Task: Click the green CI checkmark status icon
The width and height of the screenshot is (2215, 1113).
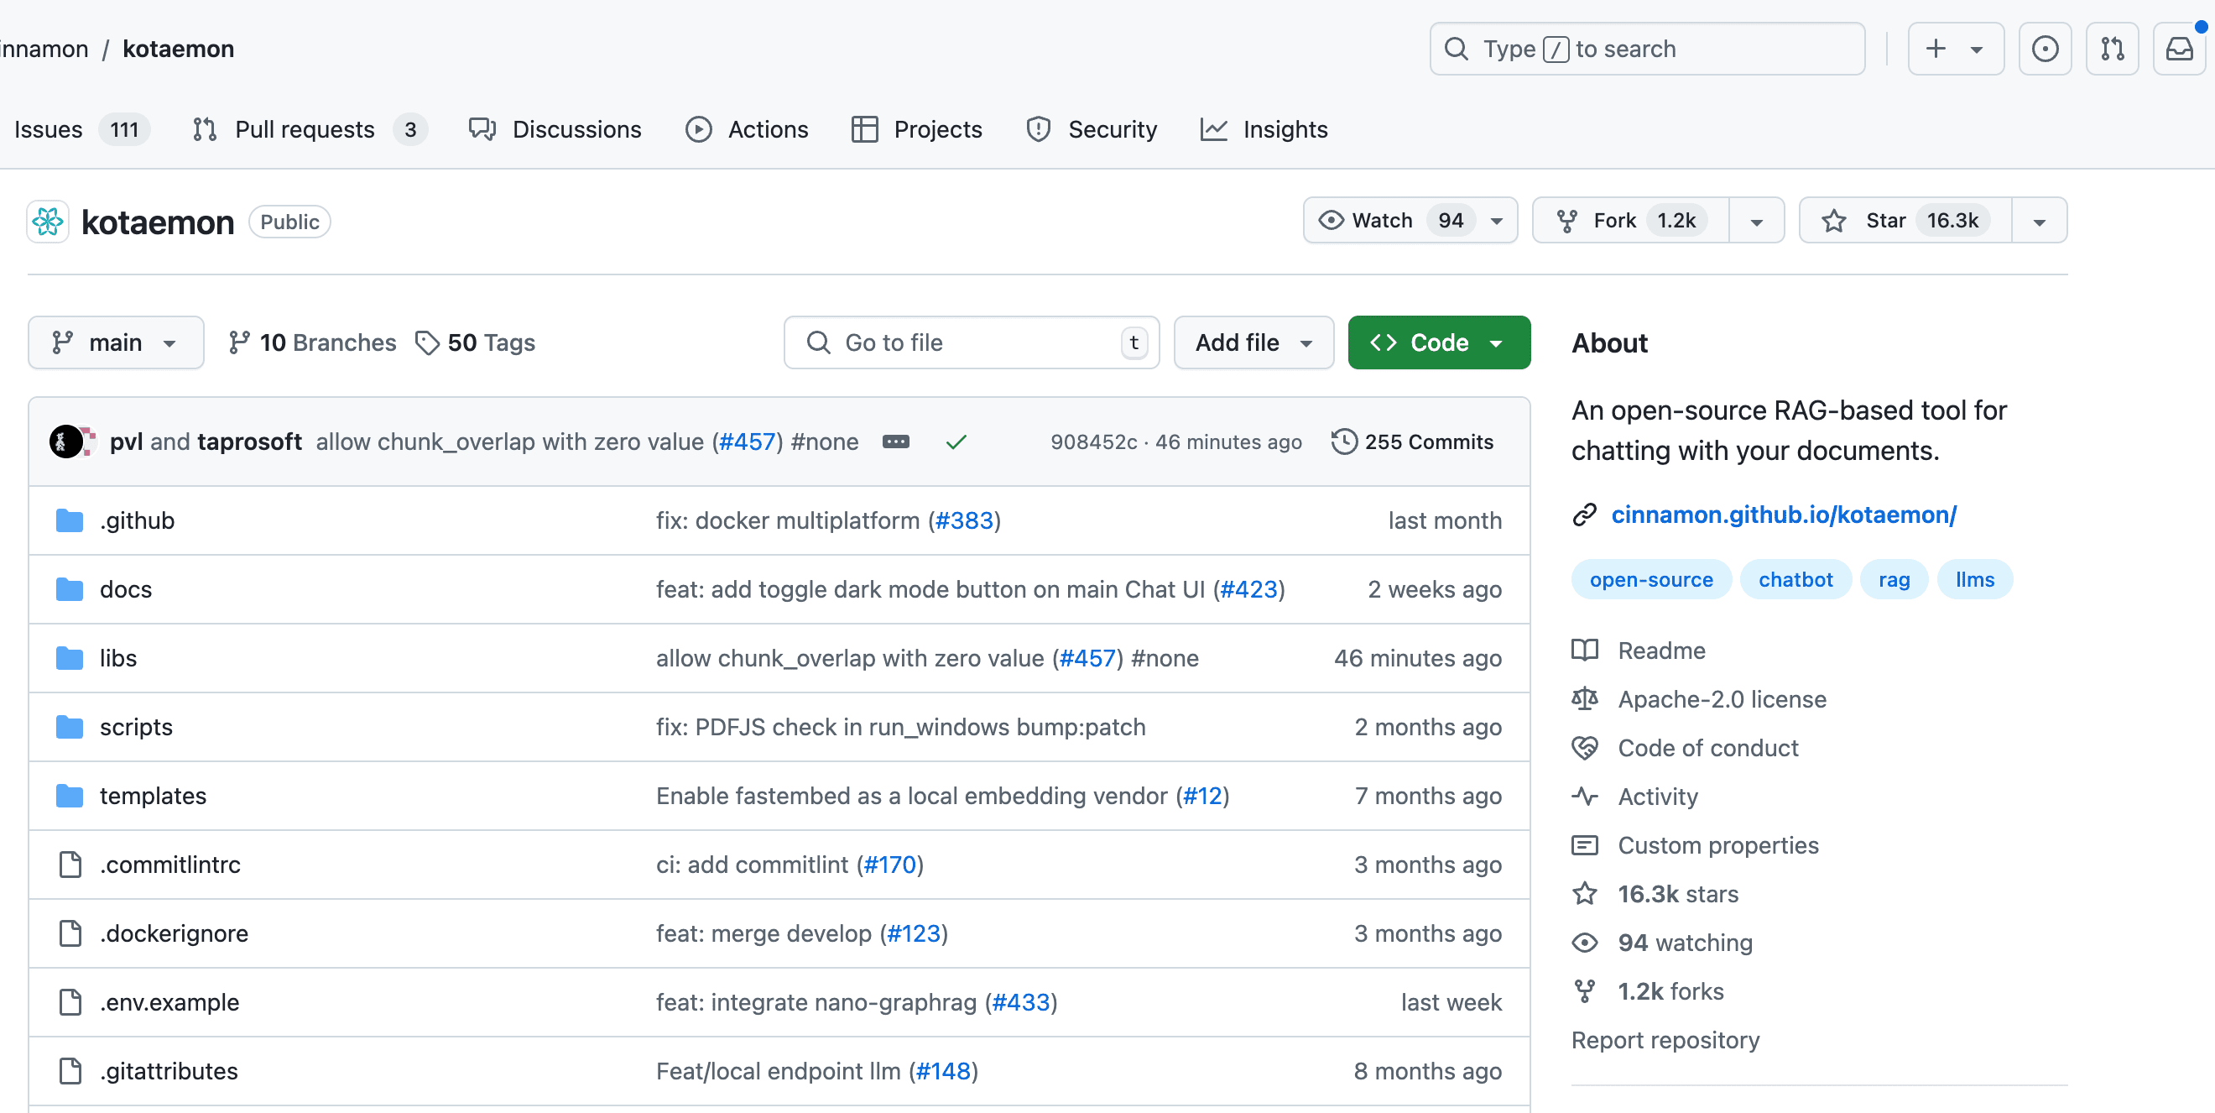Action: (956, 442)
